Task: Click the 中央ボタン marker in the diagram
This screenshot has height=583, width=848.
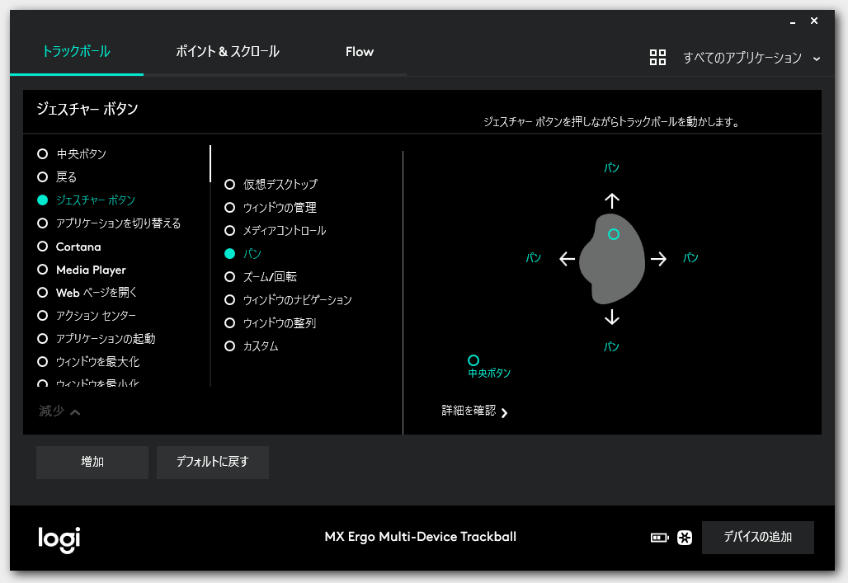Action: click(473, 360)
